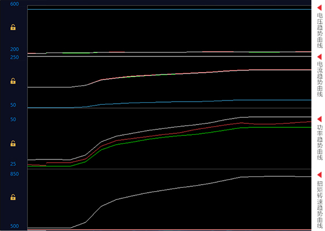Click the 850 torque axis maximum value
This screenshot has width=325, height=231.
(15, 174)
